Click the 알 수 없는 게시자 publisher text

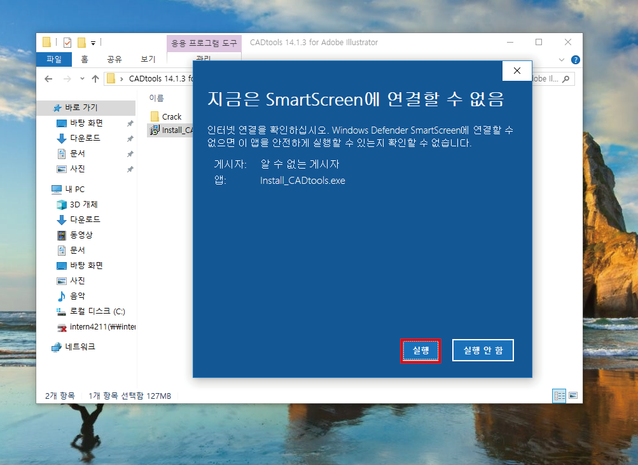(300, 164)
